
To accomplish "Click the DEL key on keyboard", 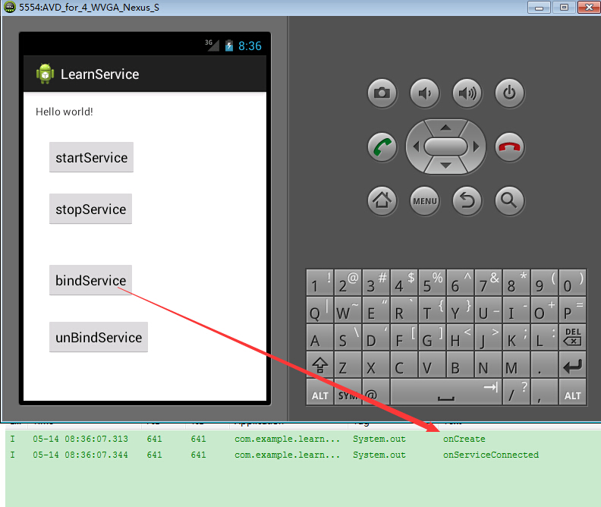I will (573, 337).
